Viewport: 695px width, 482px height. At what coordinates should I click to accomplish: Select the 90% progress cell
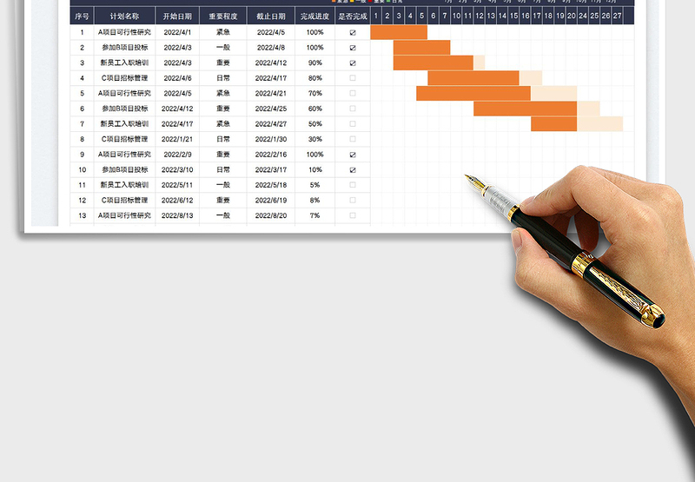(314, 63)
